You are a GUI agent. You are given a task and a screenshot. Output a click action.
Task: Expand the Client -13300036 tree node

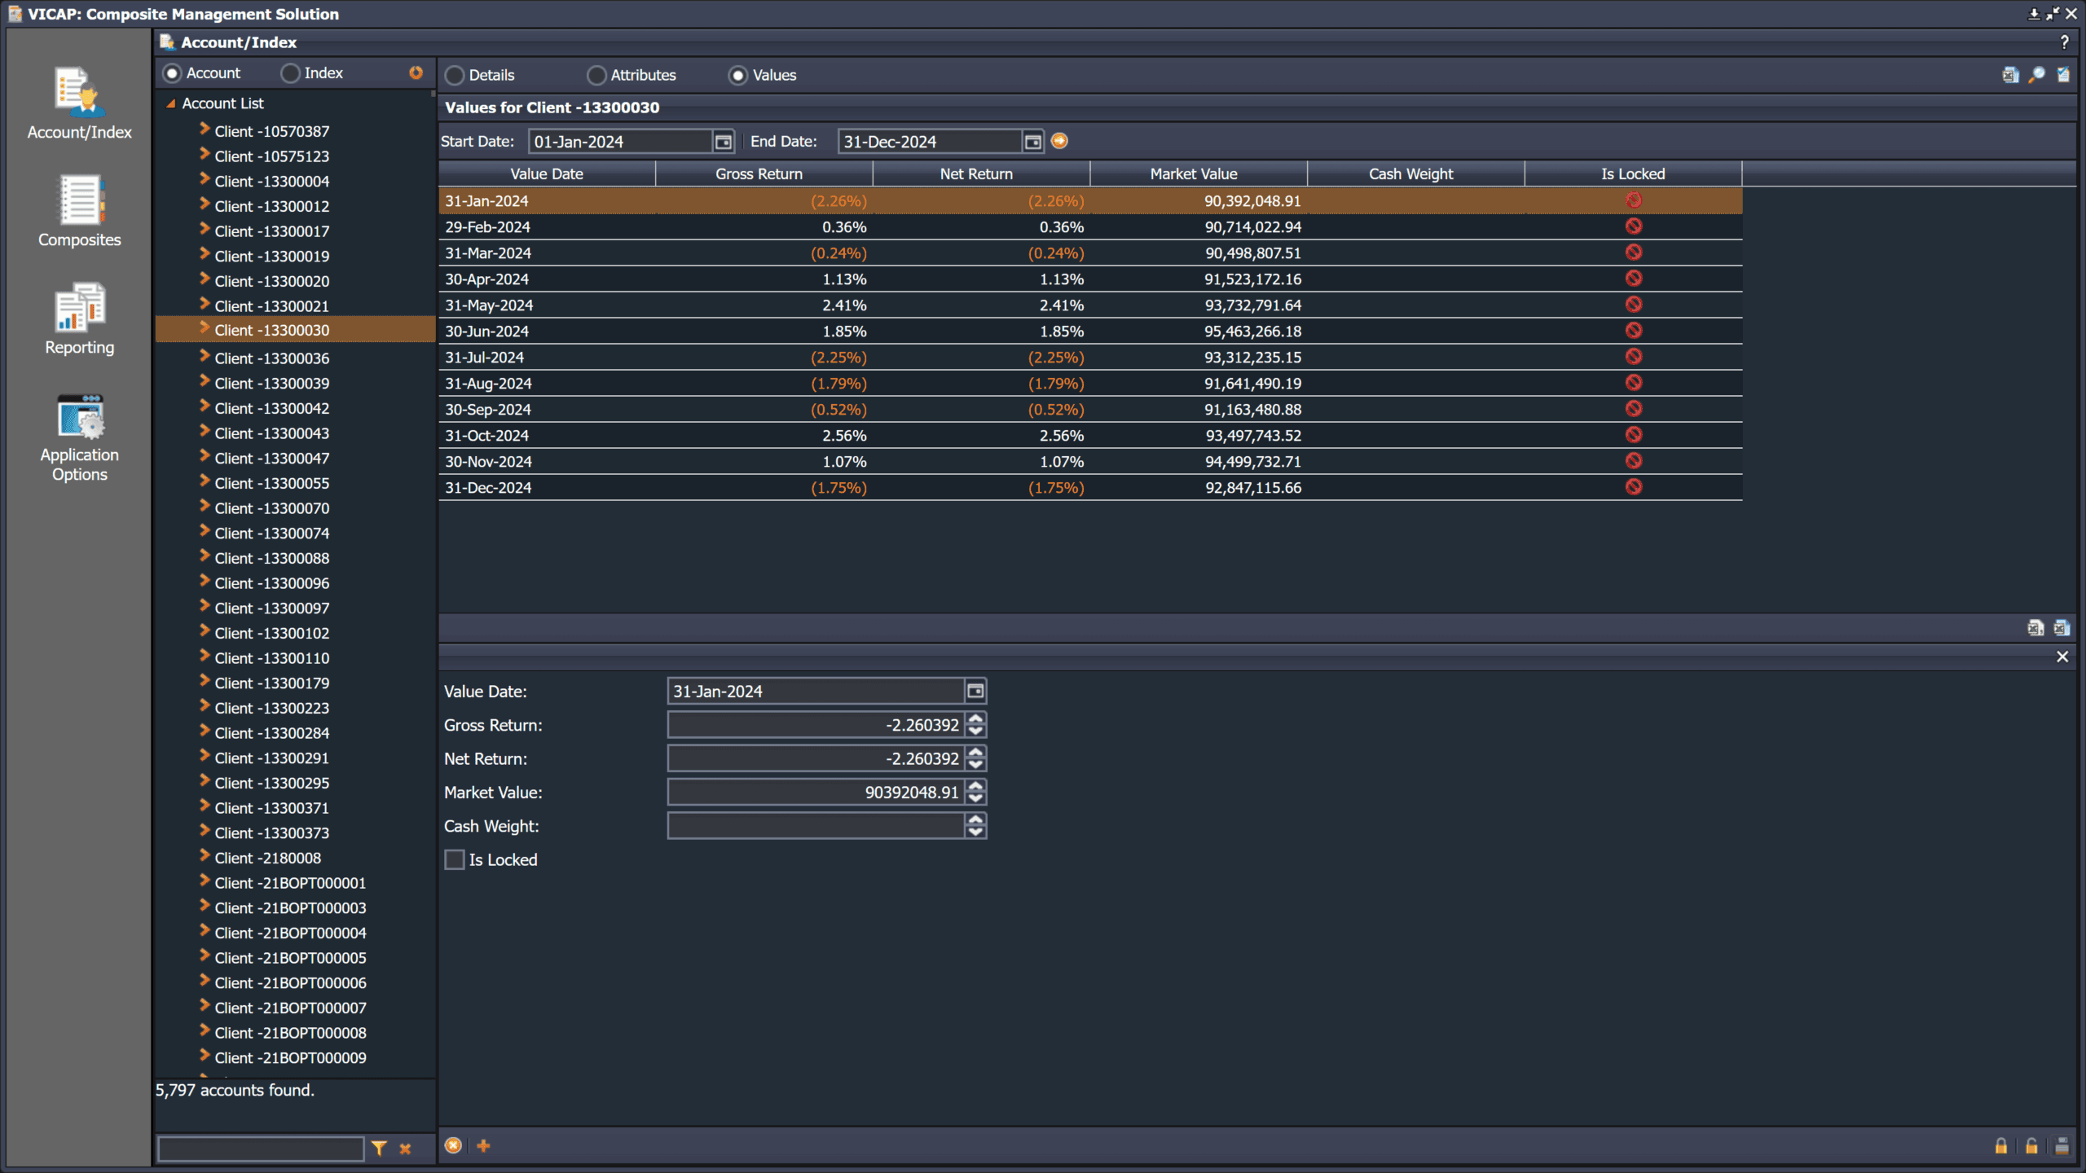pyautogui.click(x=205, y=356)
